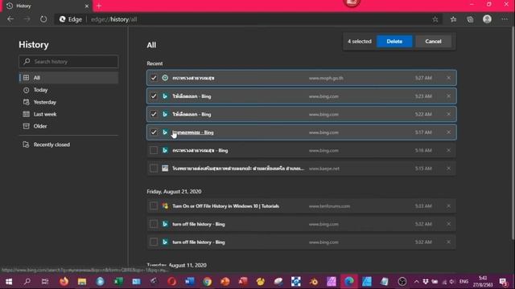Select the All history filter

(x=68, y=78)
